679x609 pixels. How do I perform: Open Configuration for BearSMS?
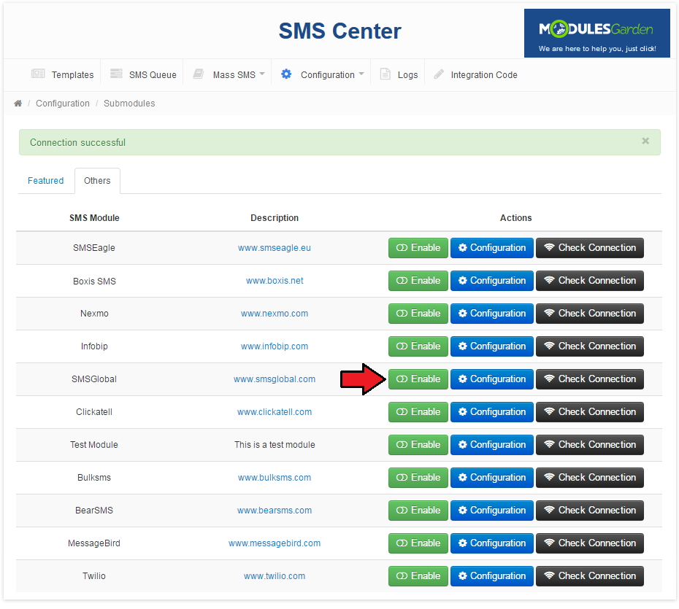pyautogui.click(x=492, y=511)
